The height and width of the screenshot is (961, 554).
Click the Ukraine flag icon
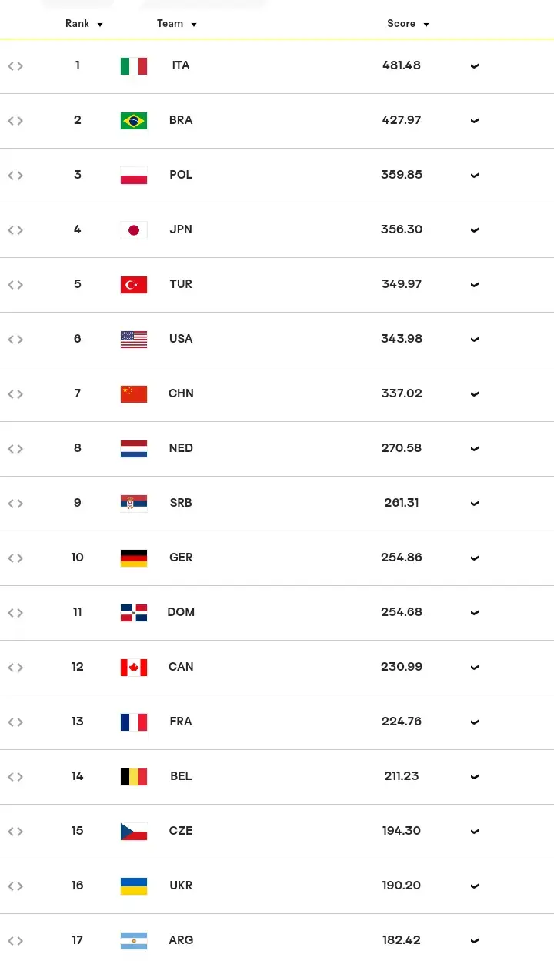click(134, 886)
